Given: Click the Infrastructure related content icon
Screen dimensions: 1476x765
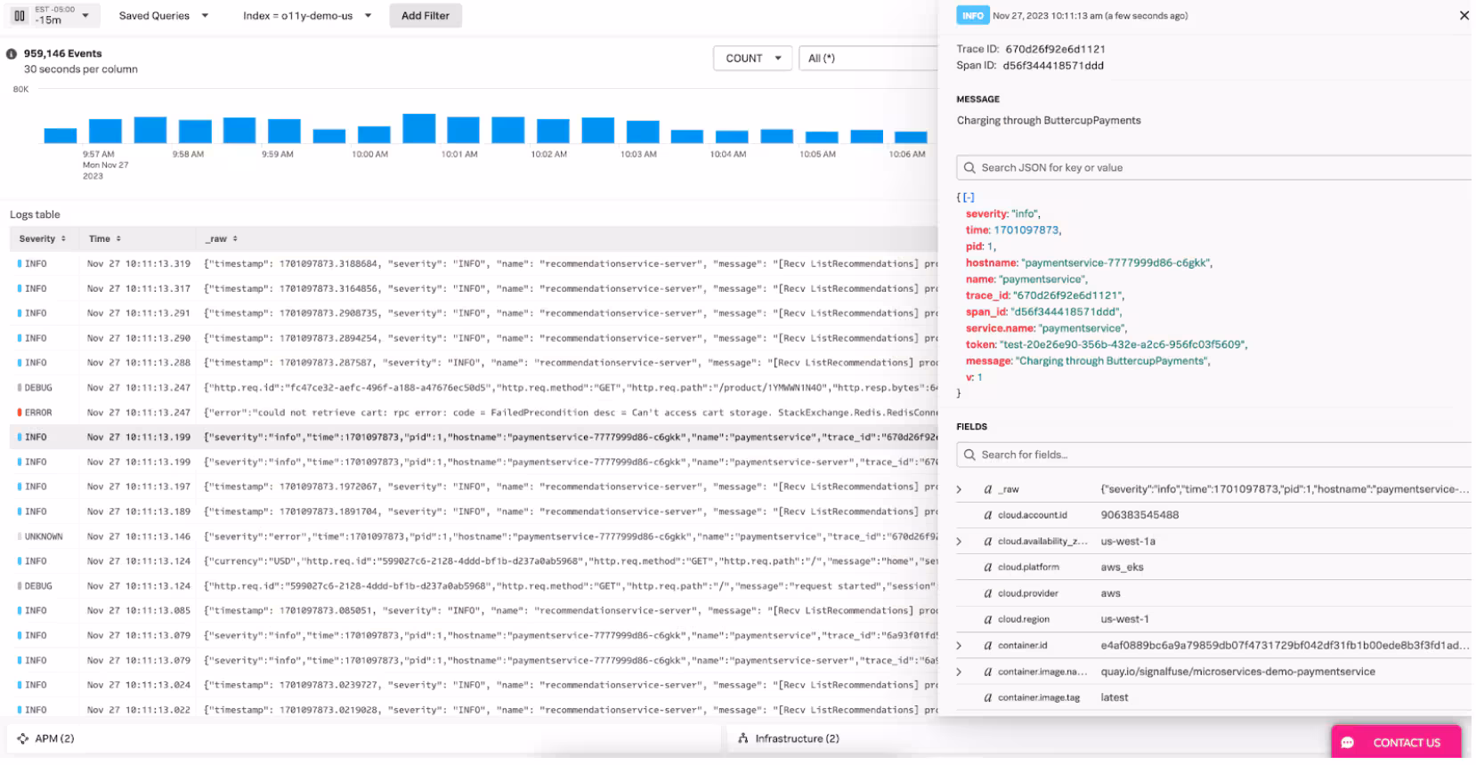Looking at the screenshot, I should 743,739.
